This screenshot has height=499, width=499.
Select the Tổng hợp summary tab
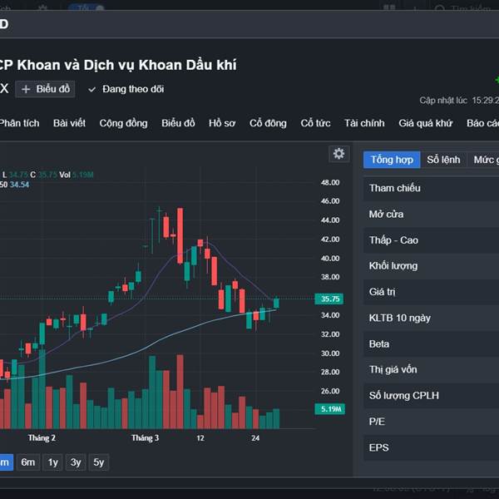(392, 160)
